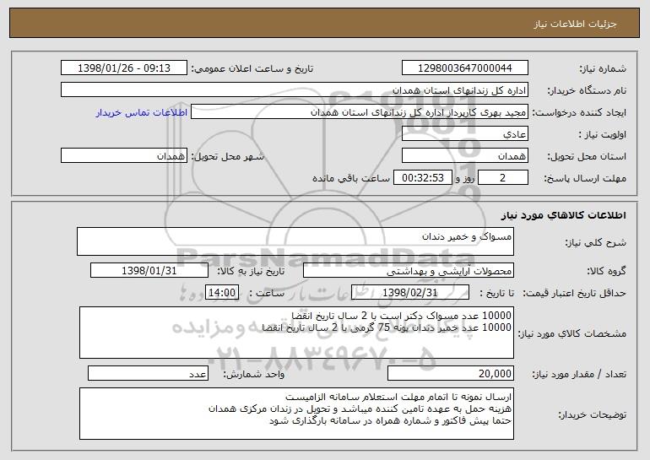Click the time field 14:00

pyautogui.click(x=222, y=293)
